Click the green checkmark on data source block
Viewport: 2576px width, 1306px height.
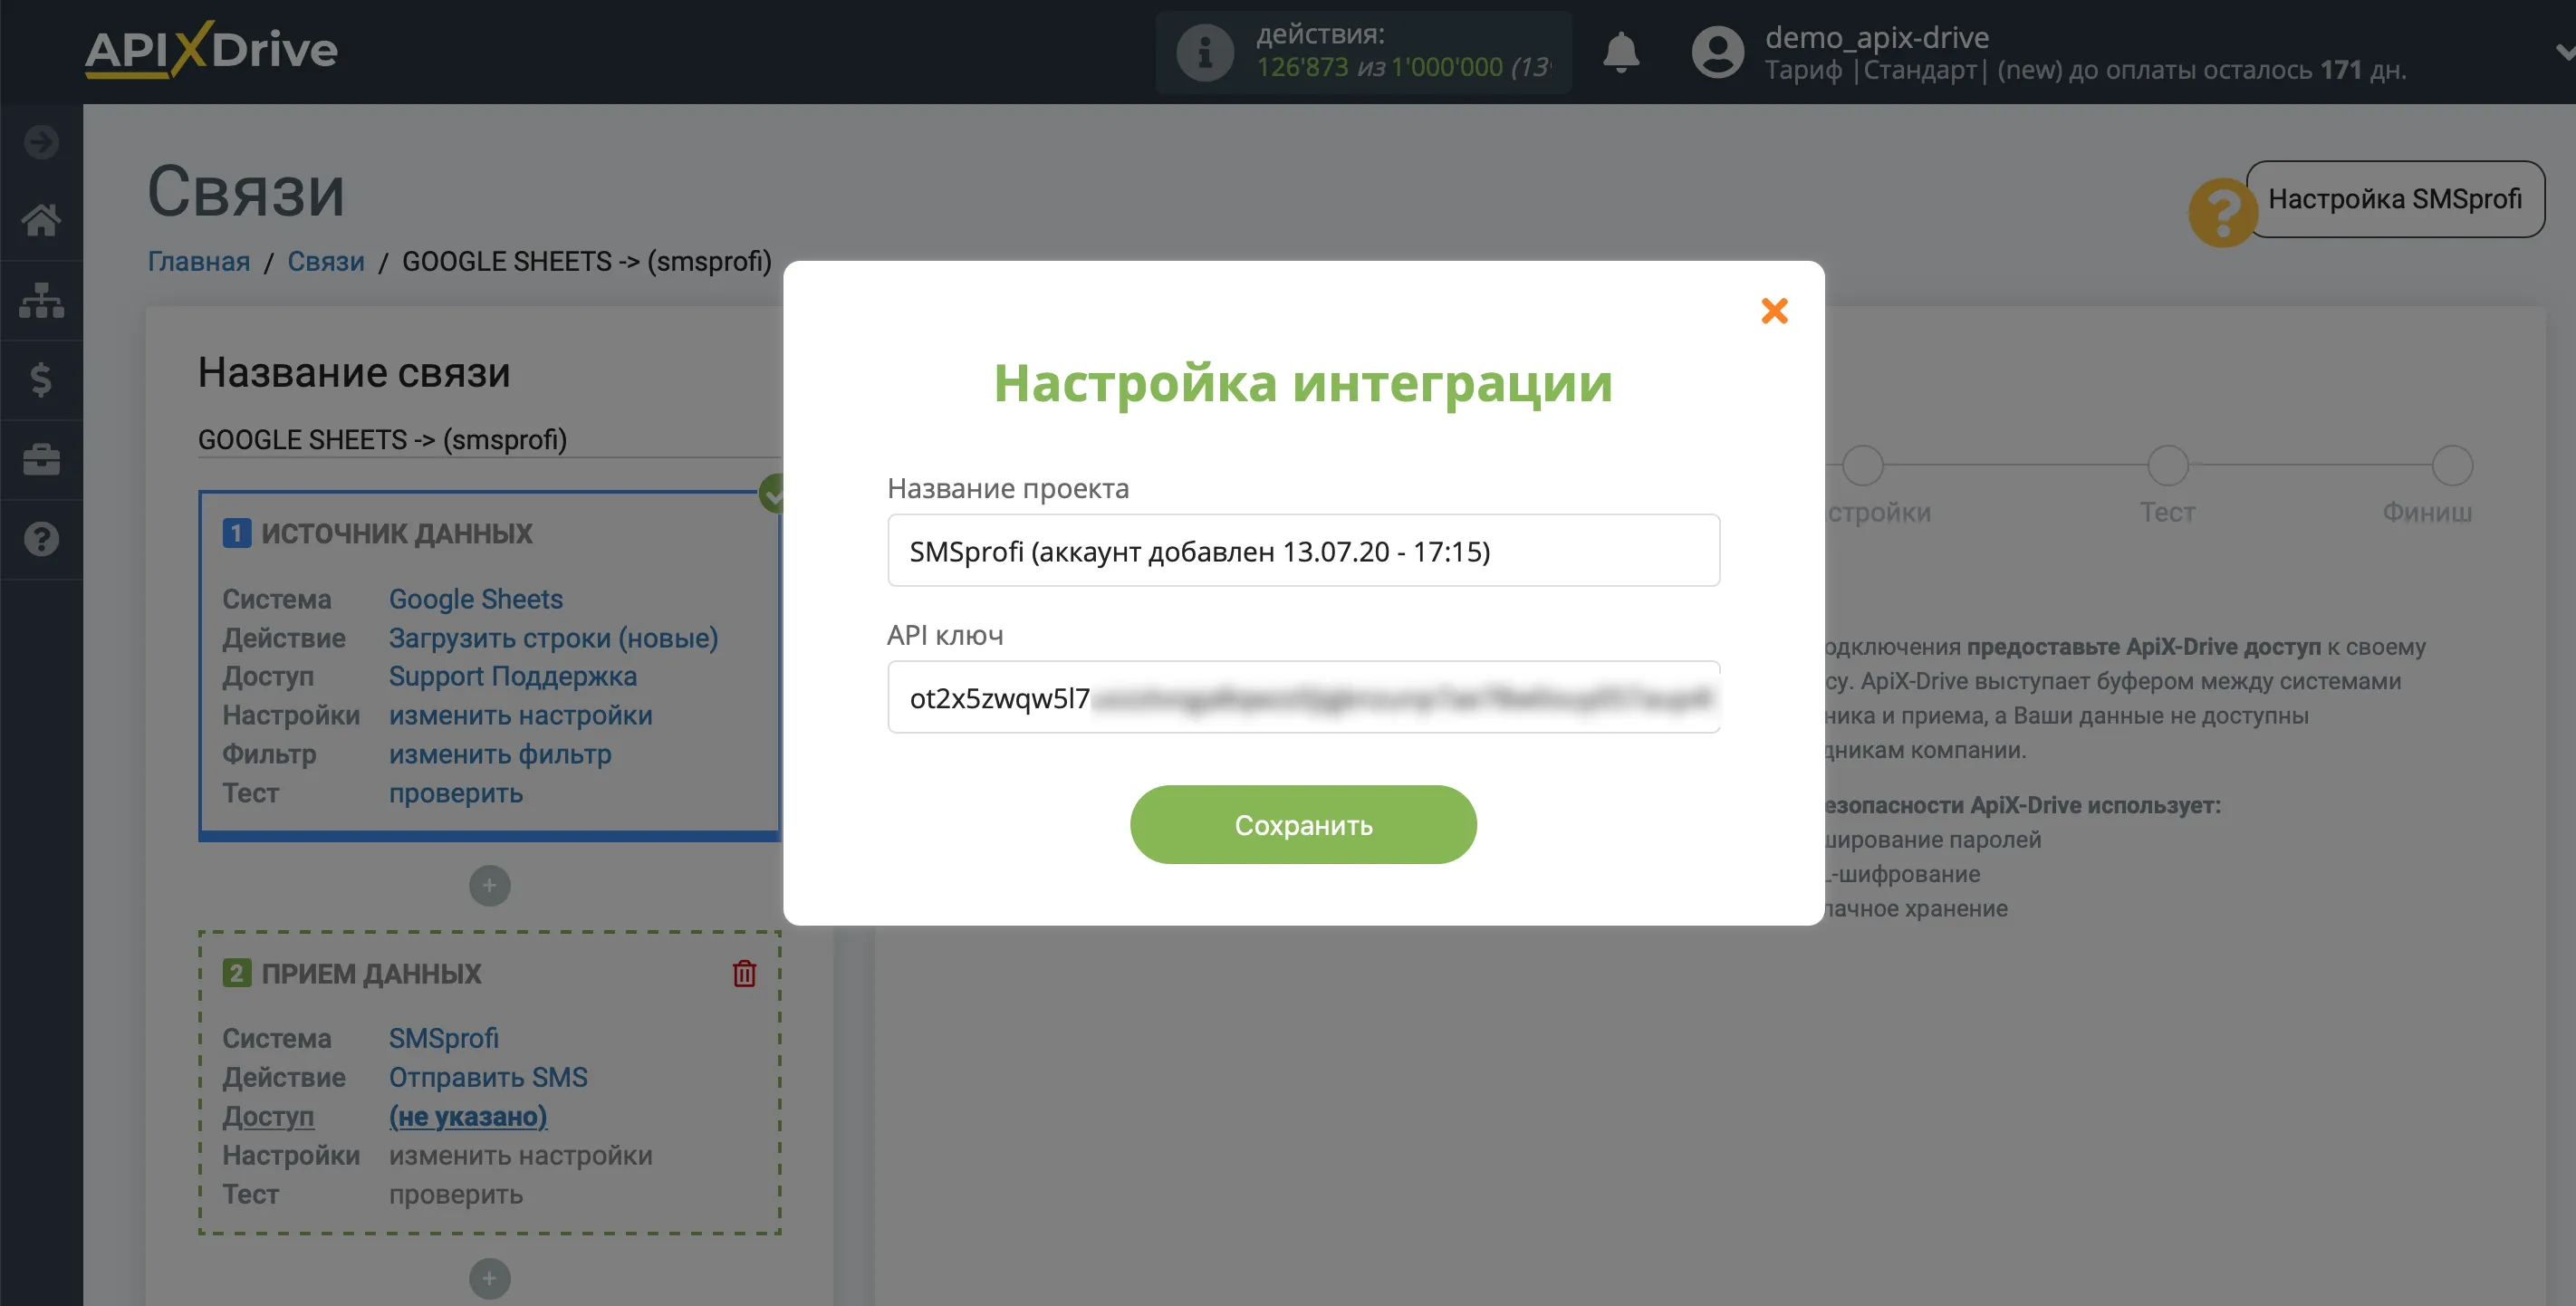(771, 494)
